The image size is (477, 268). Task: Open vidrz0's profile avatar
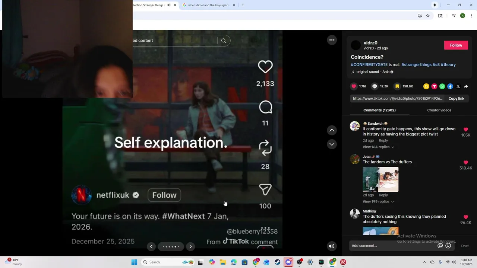356,45
